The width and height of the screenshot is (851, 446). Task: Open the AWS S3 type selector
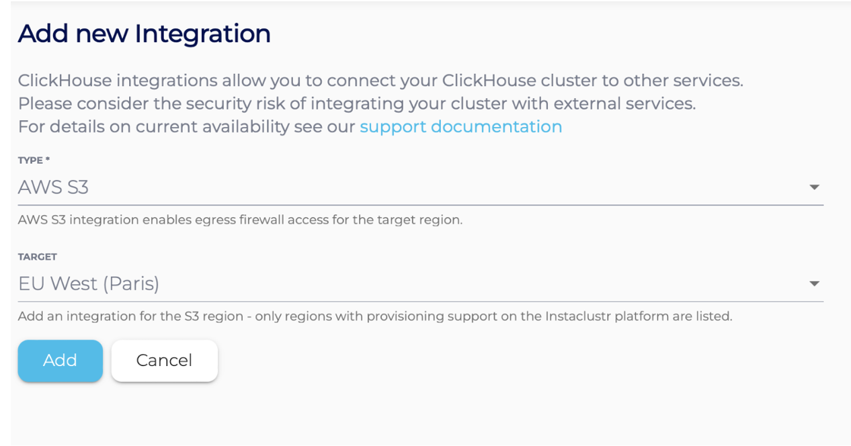click(420, 187)
